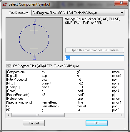Click the LTspice logo icon in title bar
The width and height of the screenshot is (130, 132).
point(5,4)
